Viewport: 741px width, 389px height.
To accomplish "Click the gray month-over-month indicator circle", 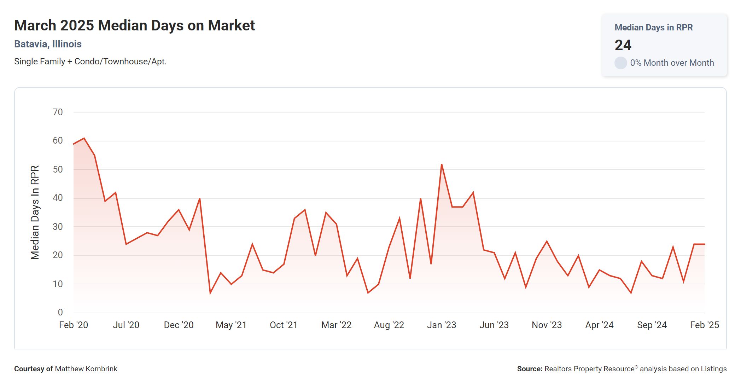I will click(x=620, y=63).
